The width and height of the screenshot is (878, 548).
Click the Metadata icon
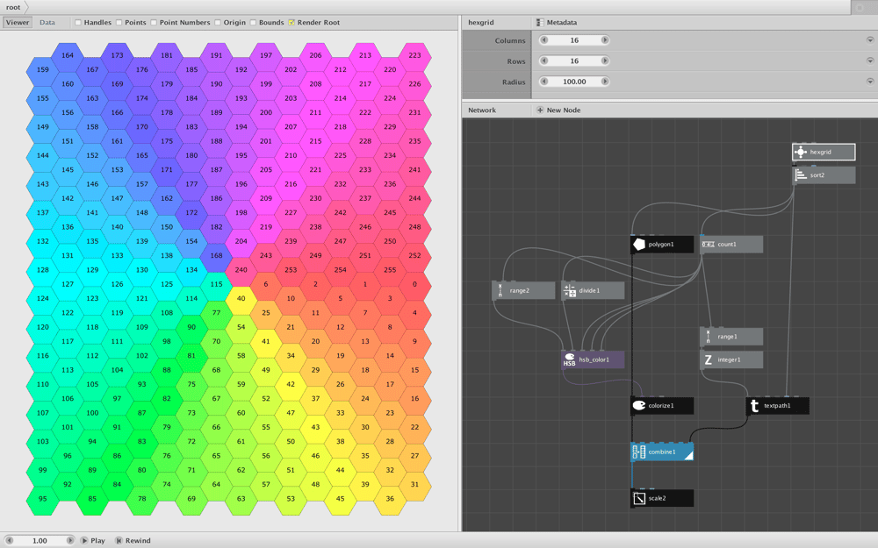tap(540, 23)
